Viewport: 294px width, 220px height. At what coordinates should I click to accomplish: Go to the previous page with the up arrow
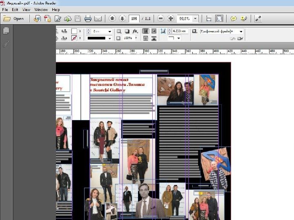pos(112,18)
